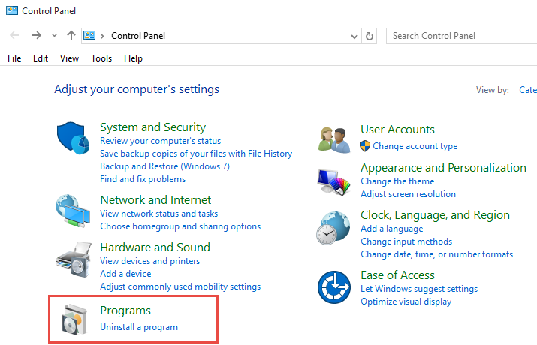The image size is (537, 345).
Task: Open the User Accounts category
Action: pyautogui.click(x=397, y=130)
